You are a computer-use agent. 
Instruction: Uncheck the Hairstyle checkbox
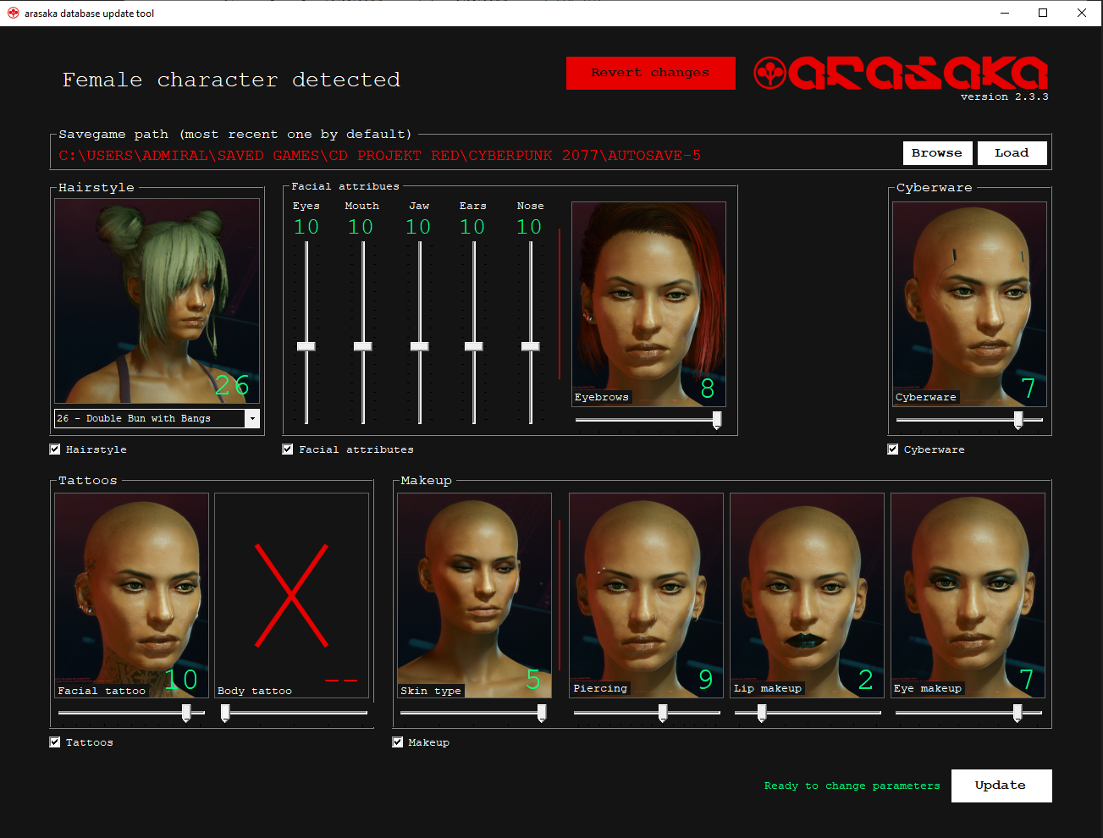coord(55,449)
